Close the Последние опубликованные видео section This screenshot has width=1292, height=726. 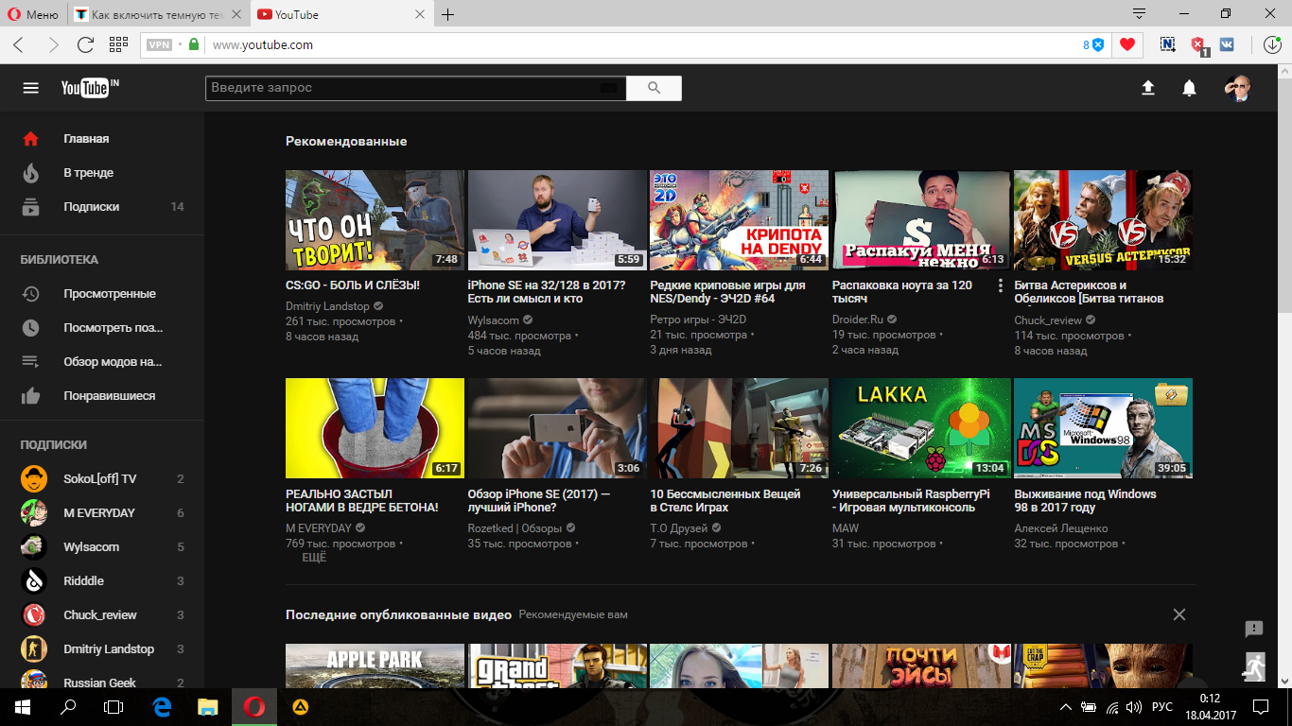click(1179, 614)
